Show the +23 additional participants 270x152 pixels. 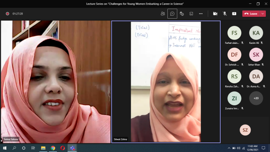pos(256,98)
